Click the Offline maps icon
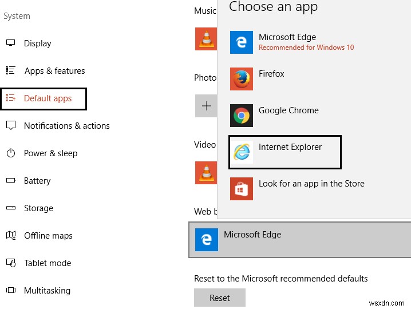The image size is (411, 309). [10, 236]
